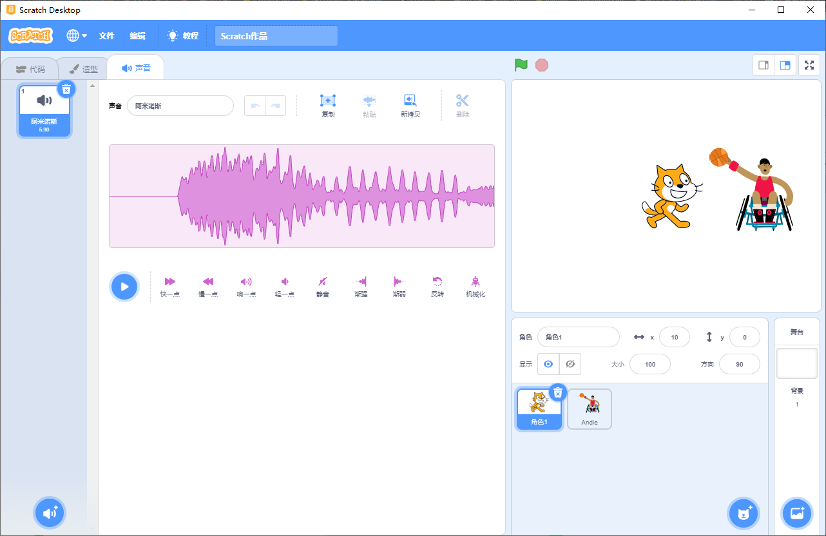Click inside the sound waveform
This screenshot has height=536, width=826.
302,196
